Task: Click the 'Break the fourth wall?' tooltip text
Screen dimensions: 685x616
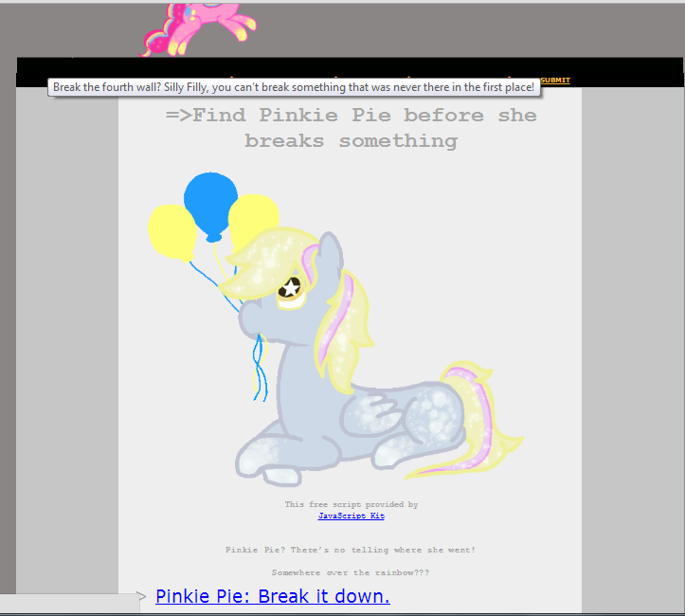Action: [x=294, y=87]
